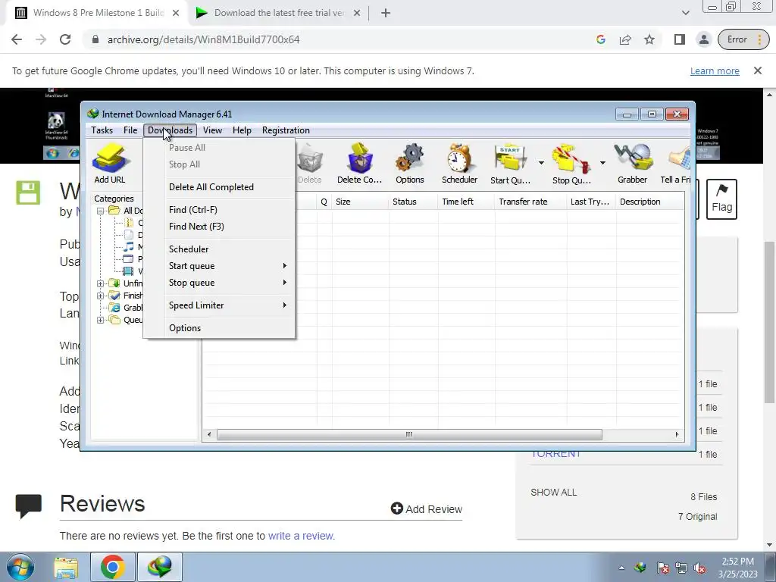
Task: Click the Size column header
Action: (360, 202)
